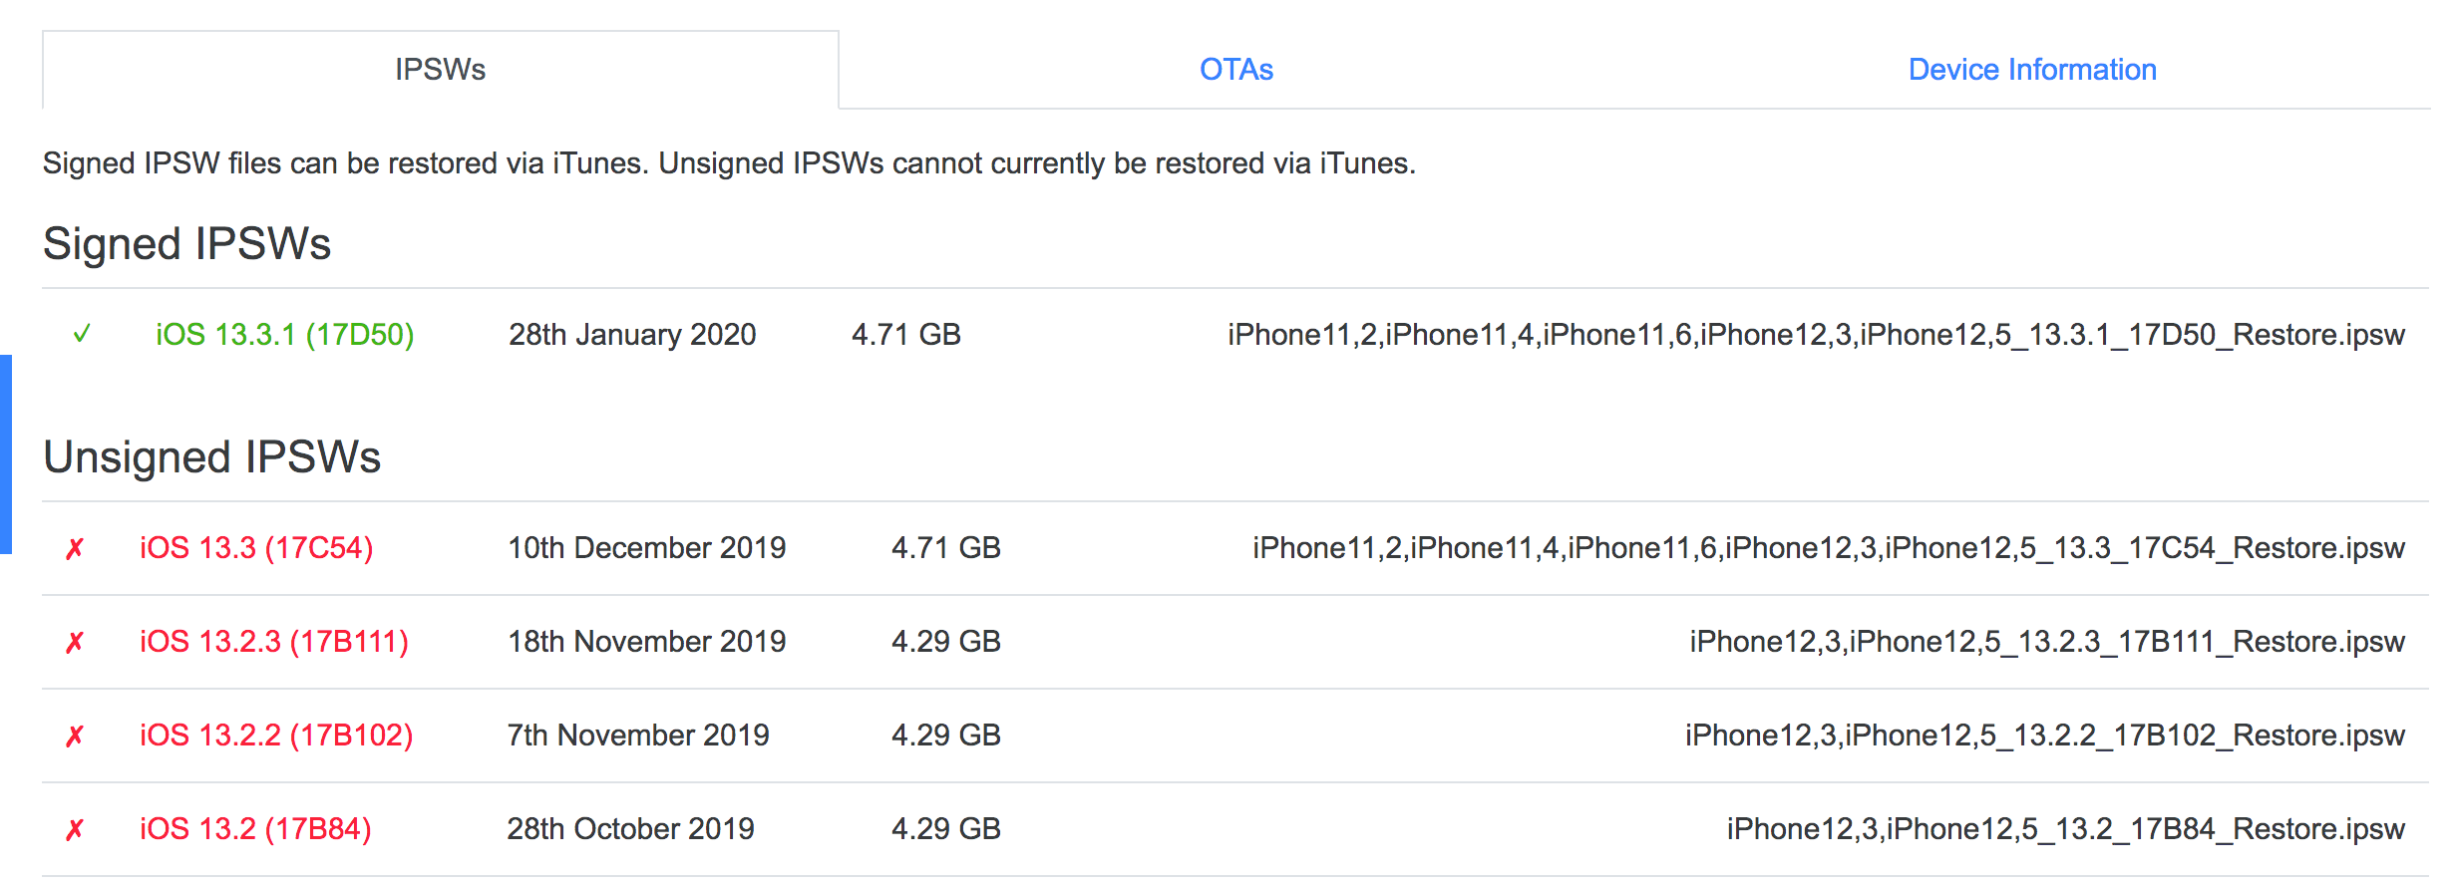This screenshot has height=883, width=2457.
Task: Click green checkmark icon for iOS 13.3.1
Action: 82,334
